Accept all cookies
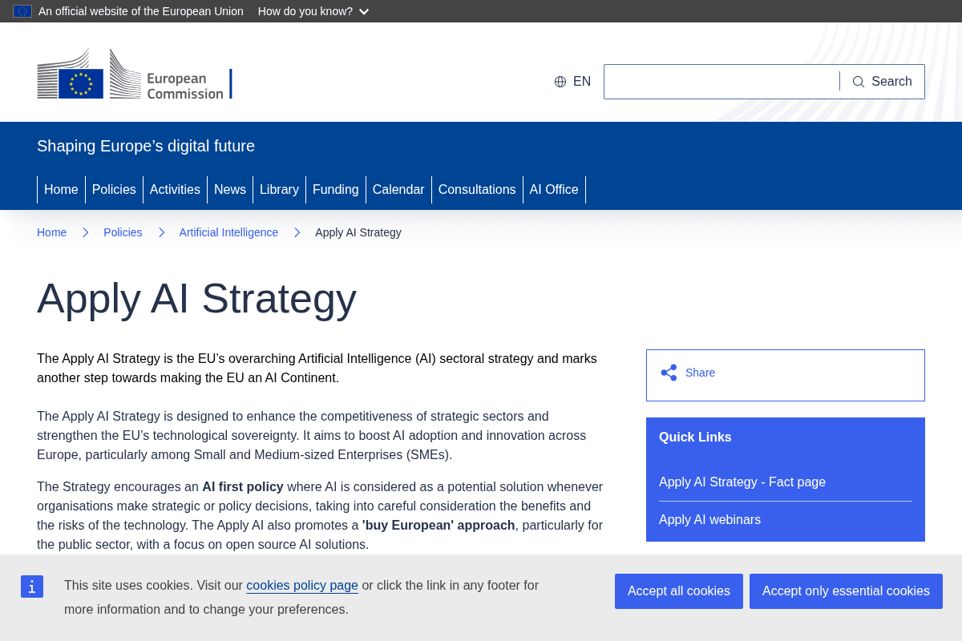 pyautogui.click(x=678, y=591)
